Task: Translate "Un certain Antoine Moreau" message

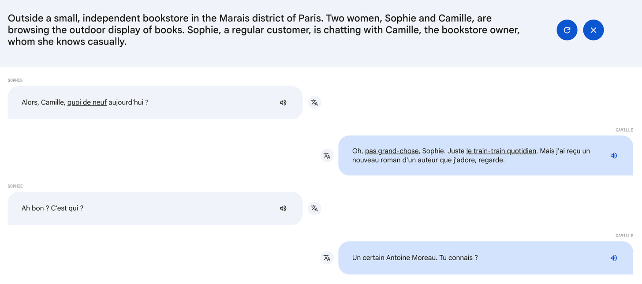Action: click(x=327, y=258)
